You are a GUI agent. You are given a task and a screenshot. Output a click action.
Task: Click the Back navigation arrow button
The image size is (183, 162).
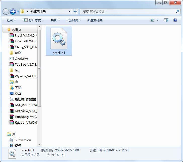point(6,12)
